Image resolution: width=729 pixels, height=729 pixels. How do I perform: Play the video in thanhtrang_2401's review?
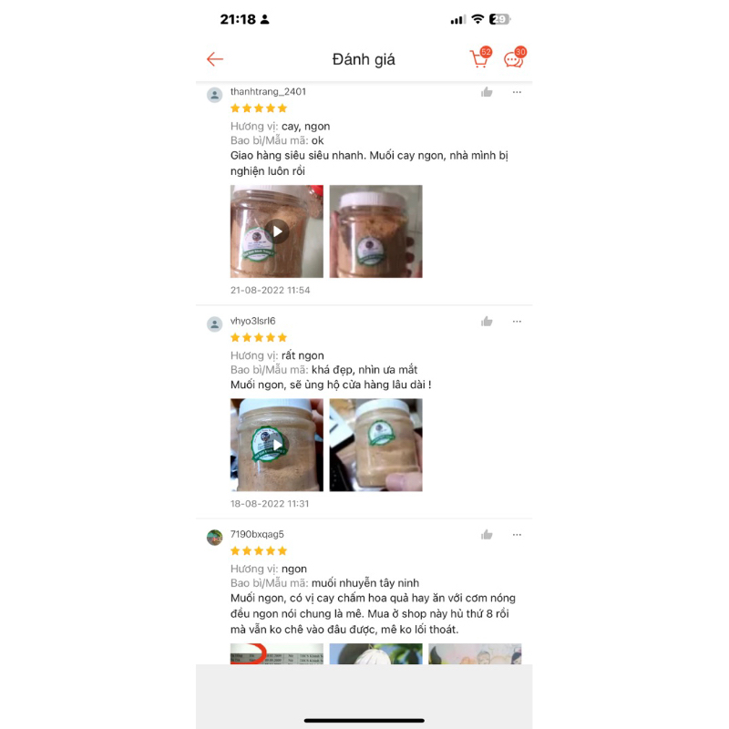click(277, 231)
